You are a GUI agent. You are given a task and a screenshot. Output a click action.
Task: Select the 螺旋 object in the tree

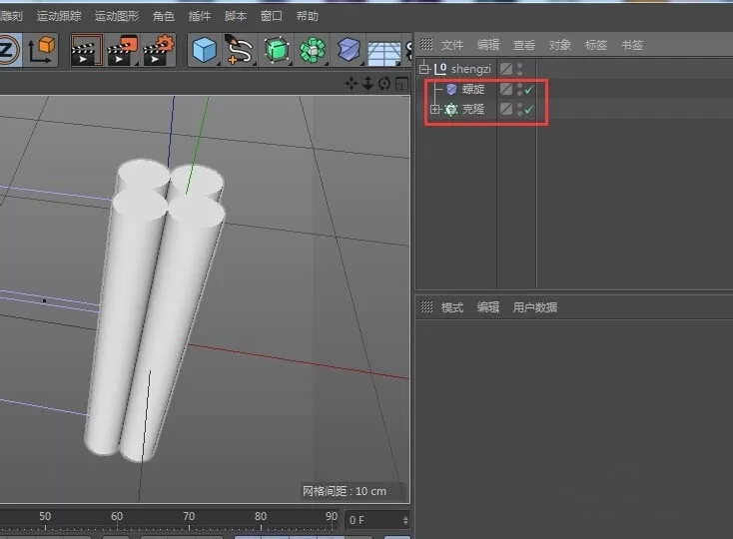[x=473, y=89]
